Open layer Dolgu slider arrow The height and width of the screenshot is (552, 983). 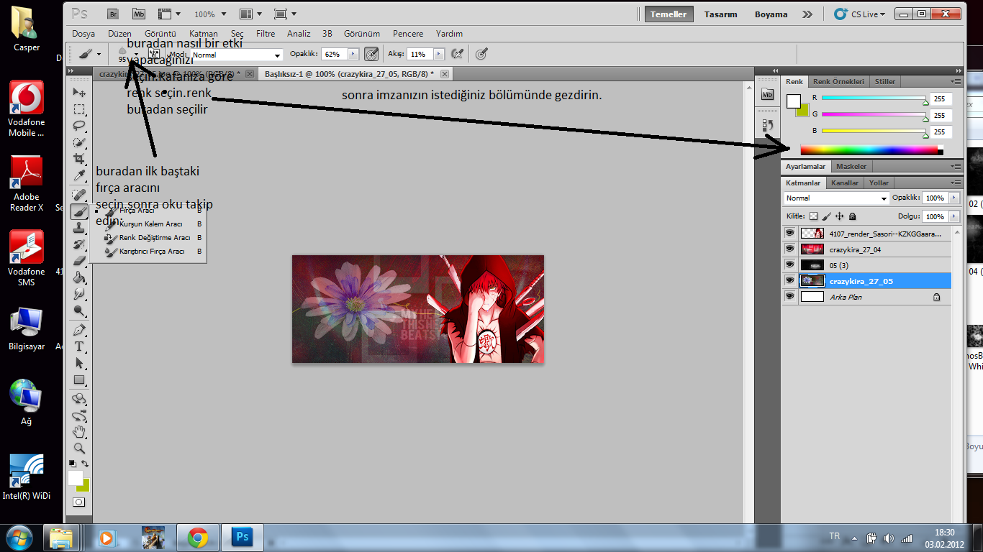click(x=954, y=216)
